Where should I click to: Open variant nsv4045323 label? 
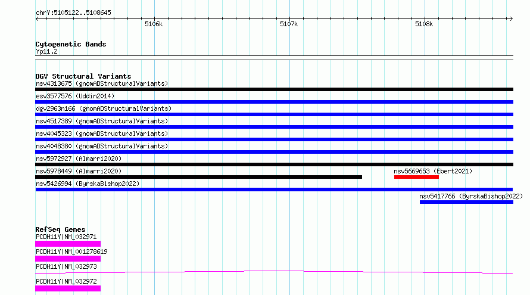click(x=102, y=133)
